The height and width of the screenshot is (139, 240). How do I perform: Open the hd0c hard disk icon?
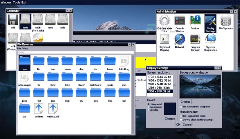click(x=50, y=22)
